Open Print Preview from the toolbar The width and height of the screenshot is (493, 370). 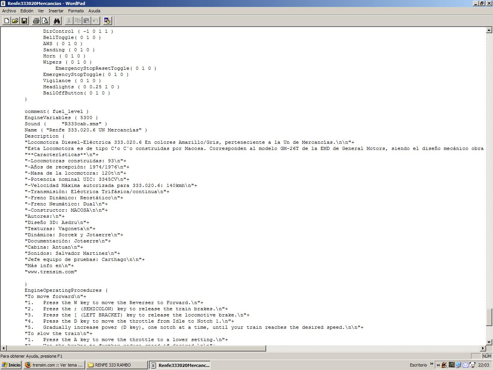(x=45, y=21)
